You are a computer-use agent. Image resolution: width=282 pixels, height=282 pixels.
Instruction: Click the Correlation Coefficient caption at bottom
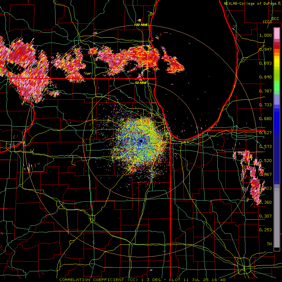pos(142,280)
